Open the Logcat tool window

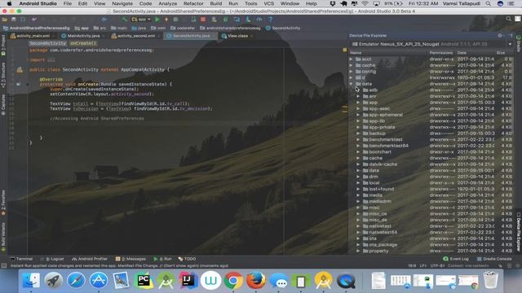[52, 259]
